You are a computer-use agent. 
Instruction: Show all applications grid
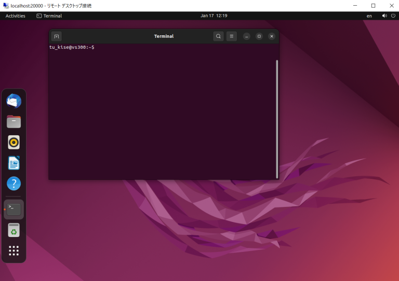click(14, 251)
